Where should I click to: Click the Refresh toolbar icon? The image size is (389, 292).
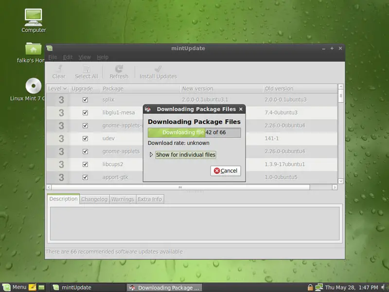pyautogui.click(x=119, y=69)
